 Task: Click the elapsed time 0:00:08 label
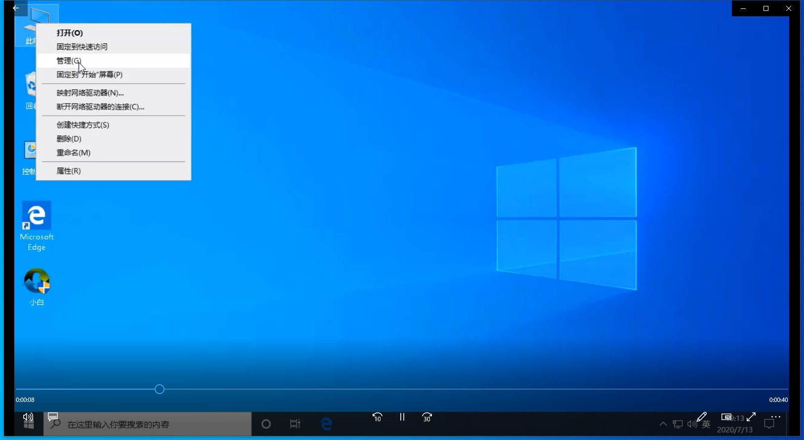[x=25, y=400]
